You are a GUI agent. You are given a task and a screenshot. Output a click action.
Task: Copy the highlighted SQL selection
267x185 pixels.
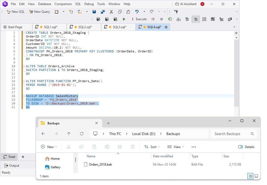pyautogui.click(x=120, y=12)
